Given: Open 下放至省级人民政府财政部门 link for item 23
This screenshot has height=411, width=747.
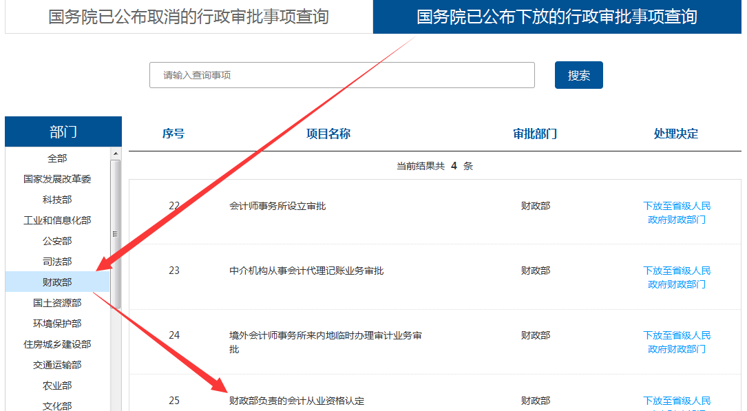Looking at the screenshot, I should pyautogui.click(x=677, y=277).
